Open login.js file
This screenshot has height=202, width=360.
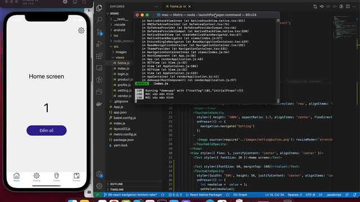tap(123, 74)
